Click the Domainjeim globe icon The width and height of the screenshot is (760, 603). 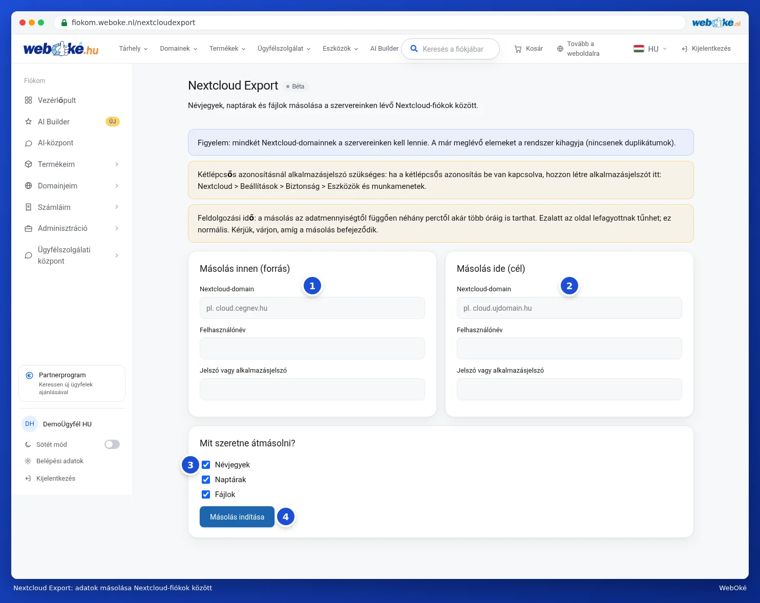click(28, 186)
